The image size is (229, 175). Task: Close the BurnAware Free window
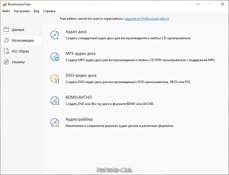223,4
